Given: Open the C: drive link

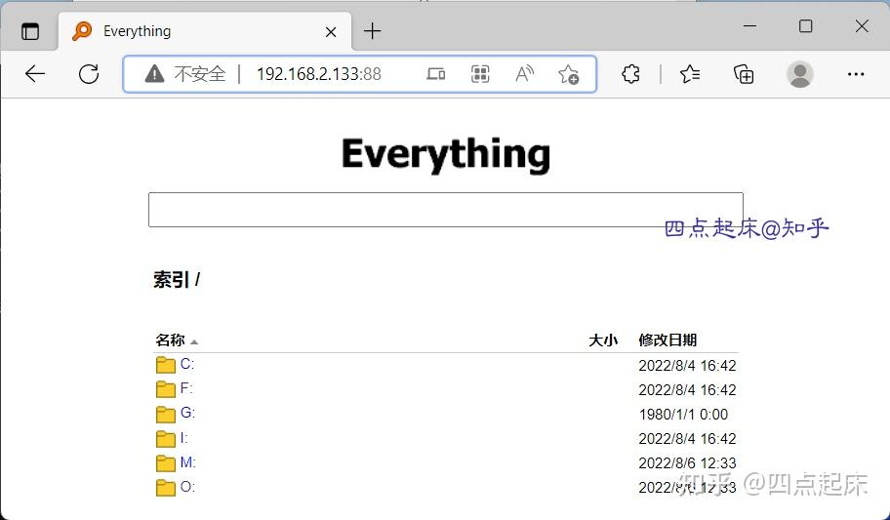Looking at the screenshot, I should (x=187, y=364).
